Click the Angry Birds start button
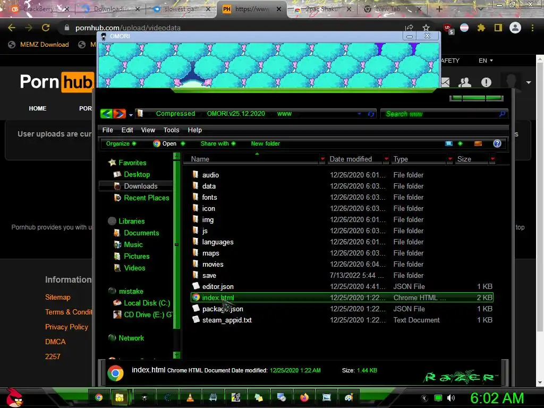The width and height of the screenshot is (544, 408). (14, 397)
